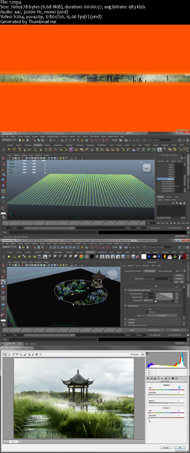Create polygon sphere from Lesson_04 Polygons shelf
The image size is (190, 453).
9,150
